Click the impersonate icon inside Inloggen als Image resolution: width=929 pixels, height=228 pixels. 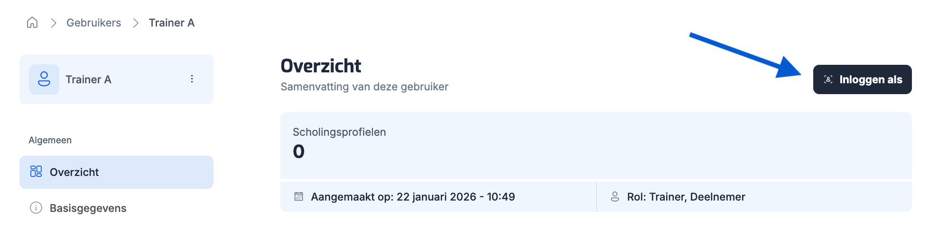click(x=828, y=79)
